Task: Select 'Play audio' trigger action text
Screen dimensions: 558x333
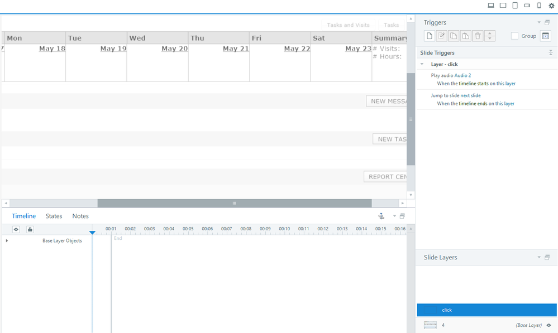Action: click(x=442, y=75)
